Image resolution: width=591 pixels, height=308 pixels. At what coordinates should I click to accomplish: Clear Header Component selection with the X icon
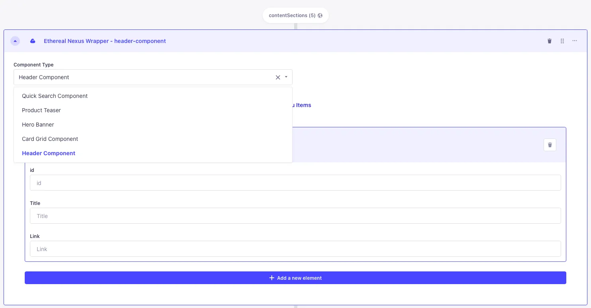click(278, 77)
